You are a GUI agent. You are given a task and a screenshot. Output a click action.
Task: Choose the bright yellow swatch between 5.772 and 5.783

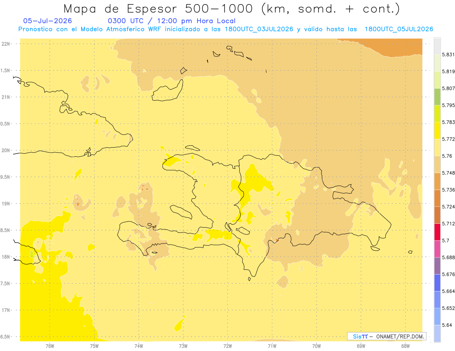437,130
